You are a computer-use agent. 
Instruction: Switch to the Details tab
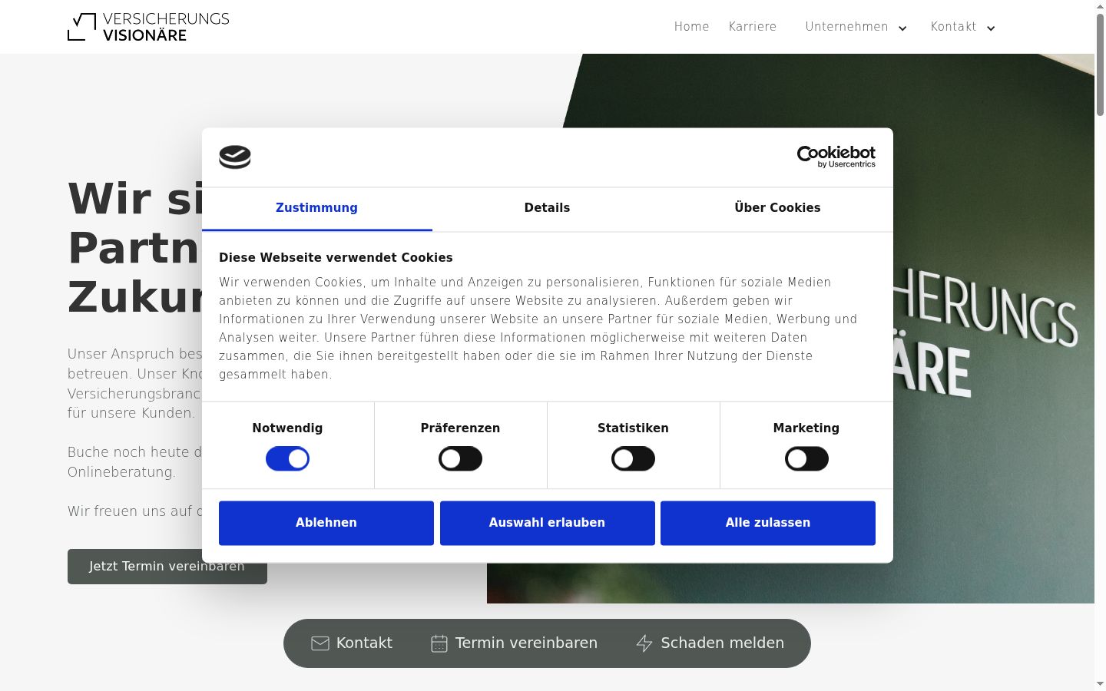pos(547,209)
